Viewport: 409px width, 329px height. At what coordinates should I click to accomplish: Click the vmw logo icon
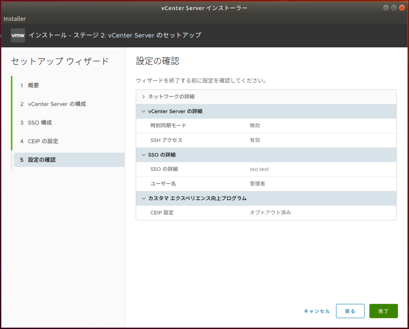[x=18, y=35]
